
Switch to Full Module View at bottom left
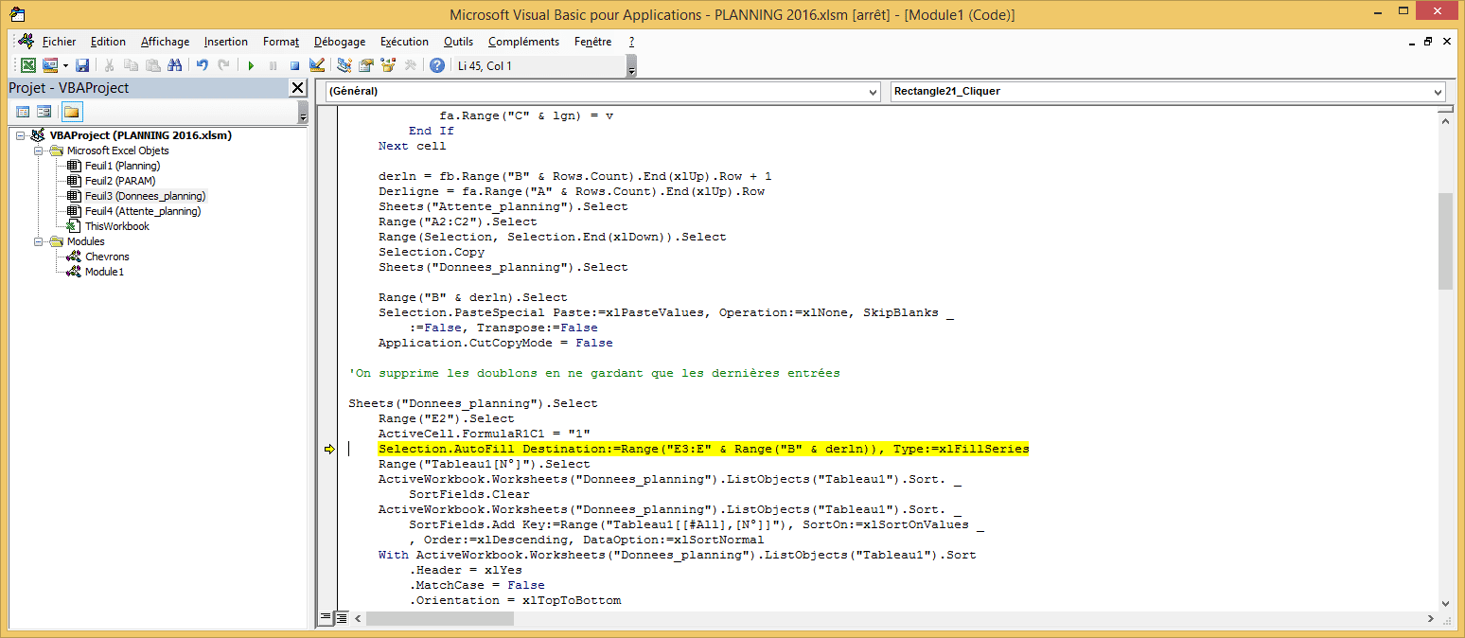(x=342, y=618)
